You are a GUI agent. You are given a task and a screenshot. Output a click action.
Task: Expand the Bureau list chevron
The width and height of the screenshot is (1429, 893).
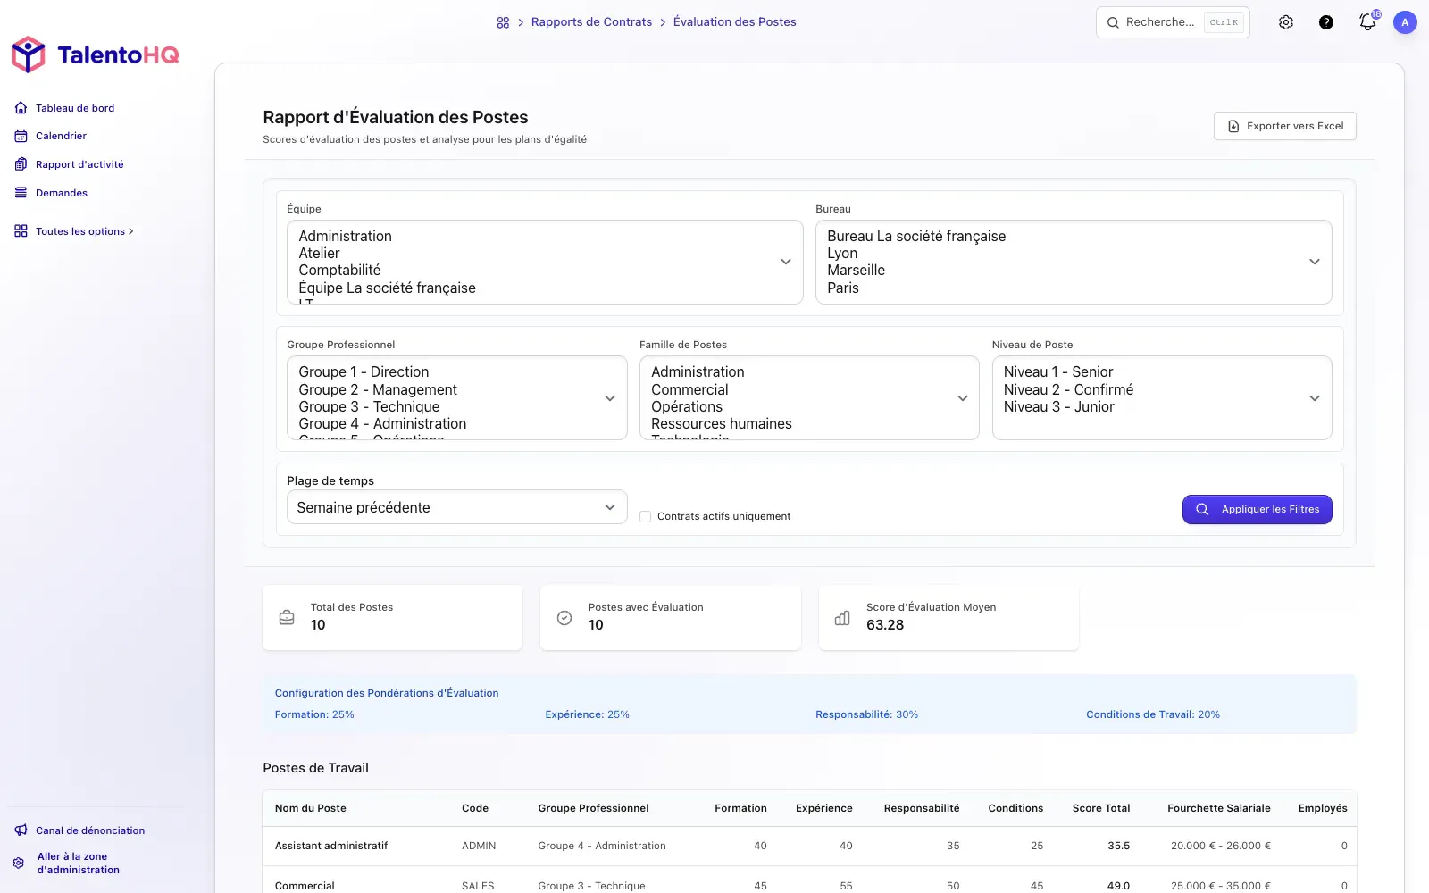[1315, 262]
